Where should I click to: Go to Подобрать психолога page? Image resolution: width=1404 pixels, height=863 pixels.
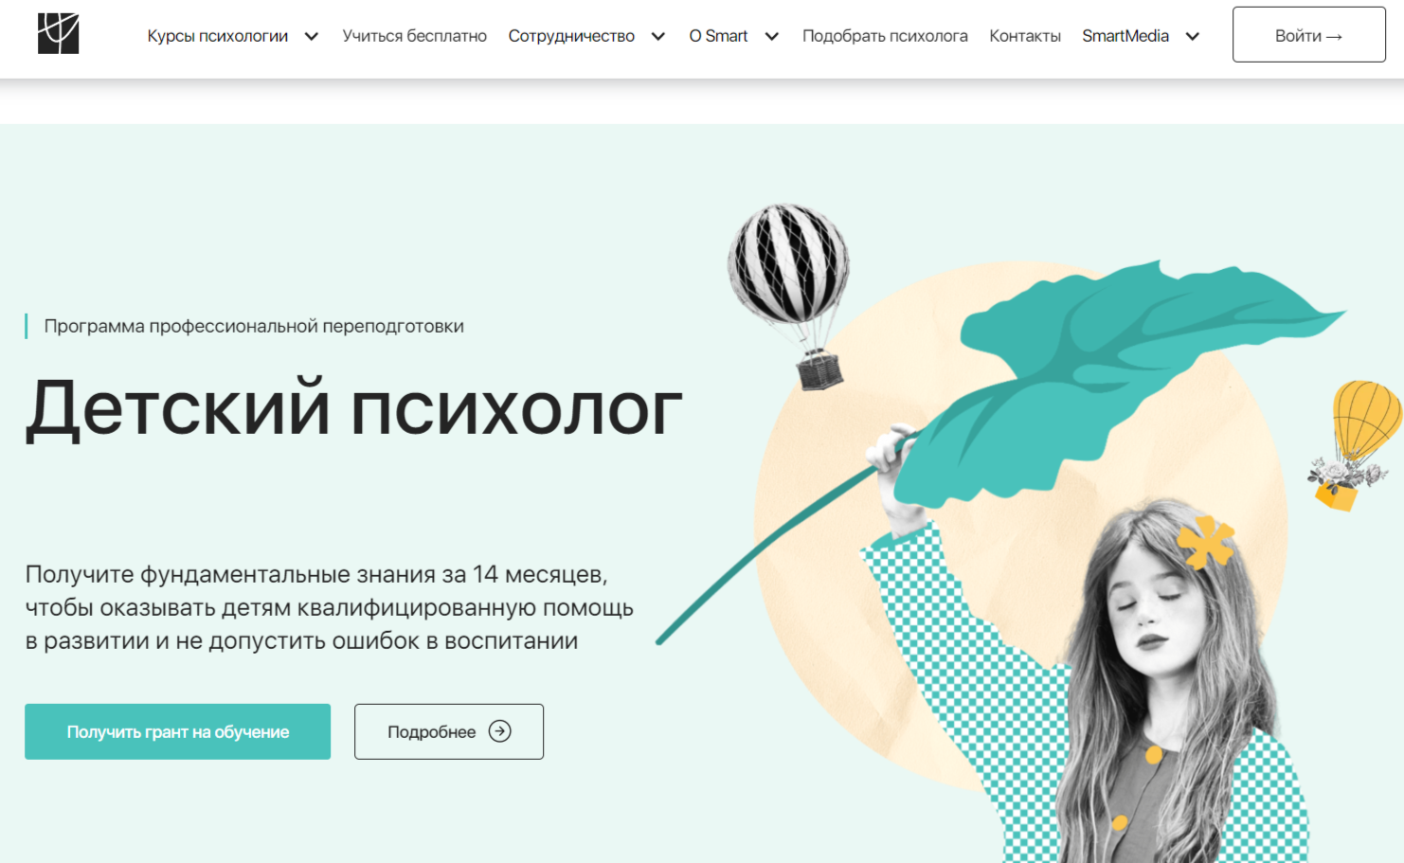(885, 36)
